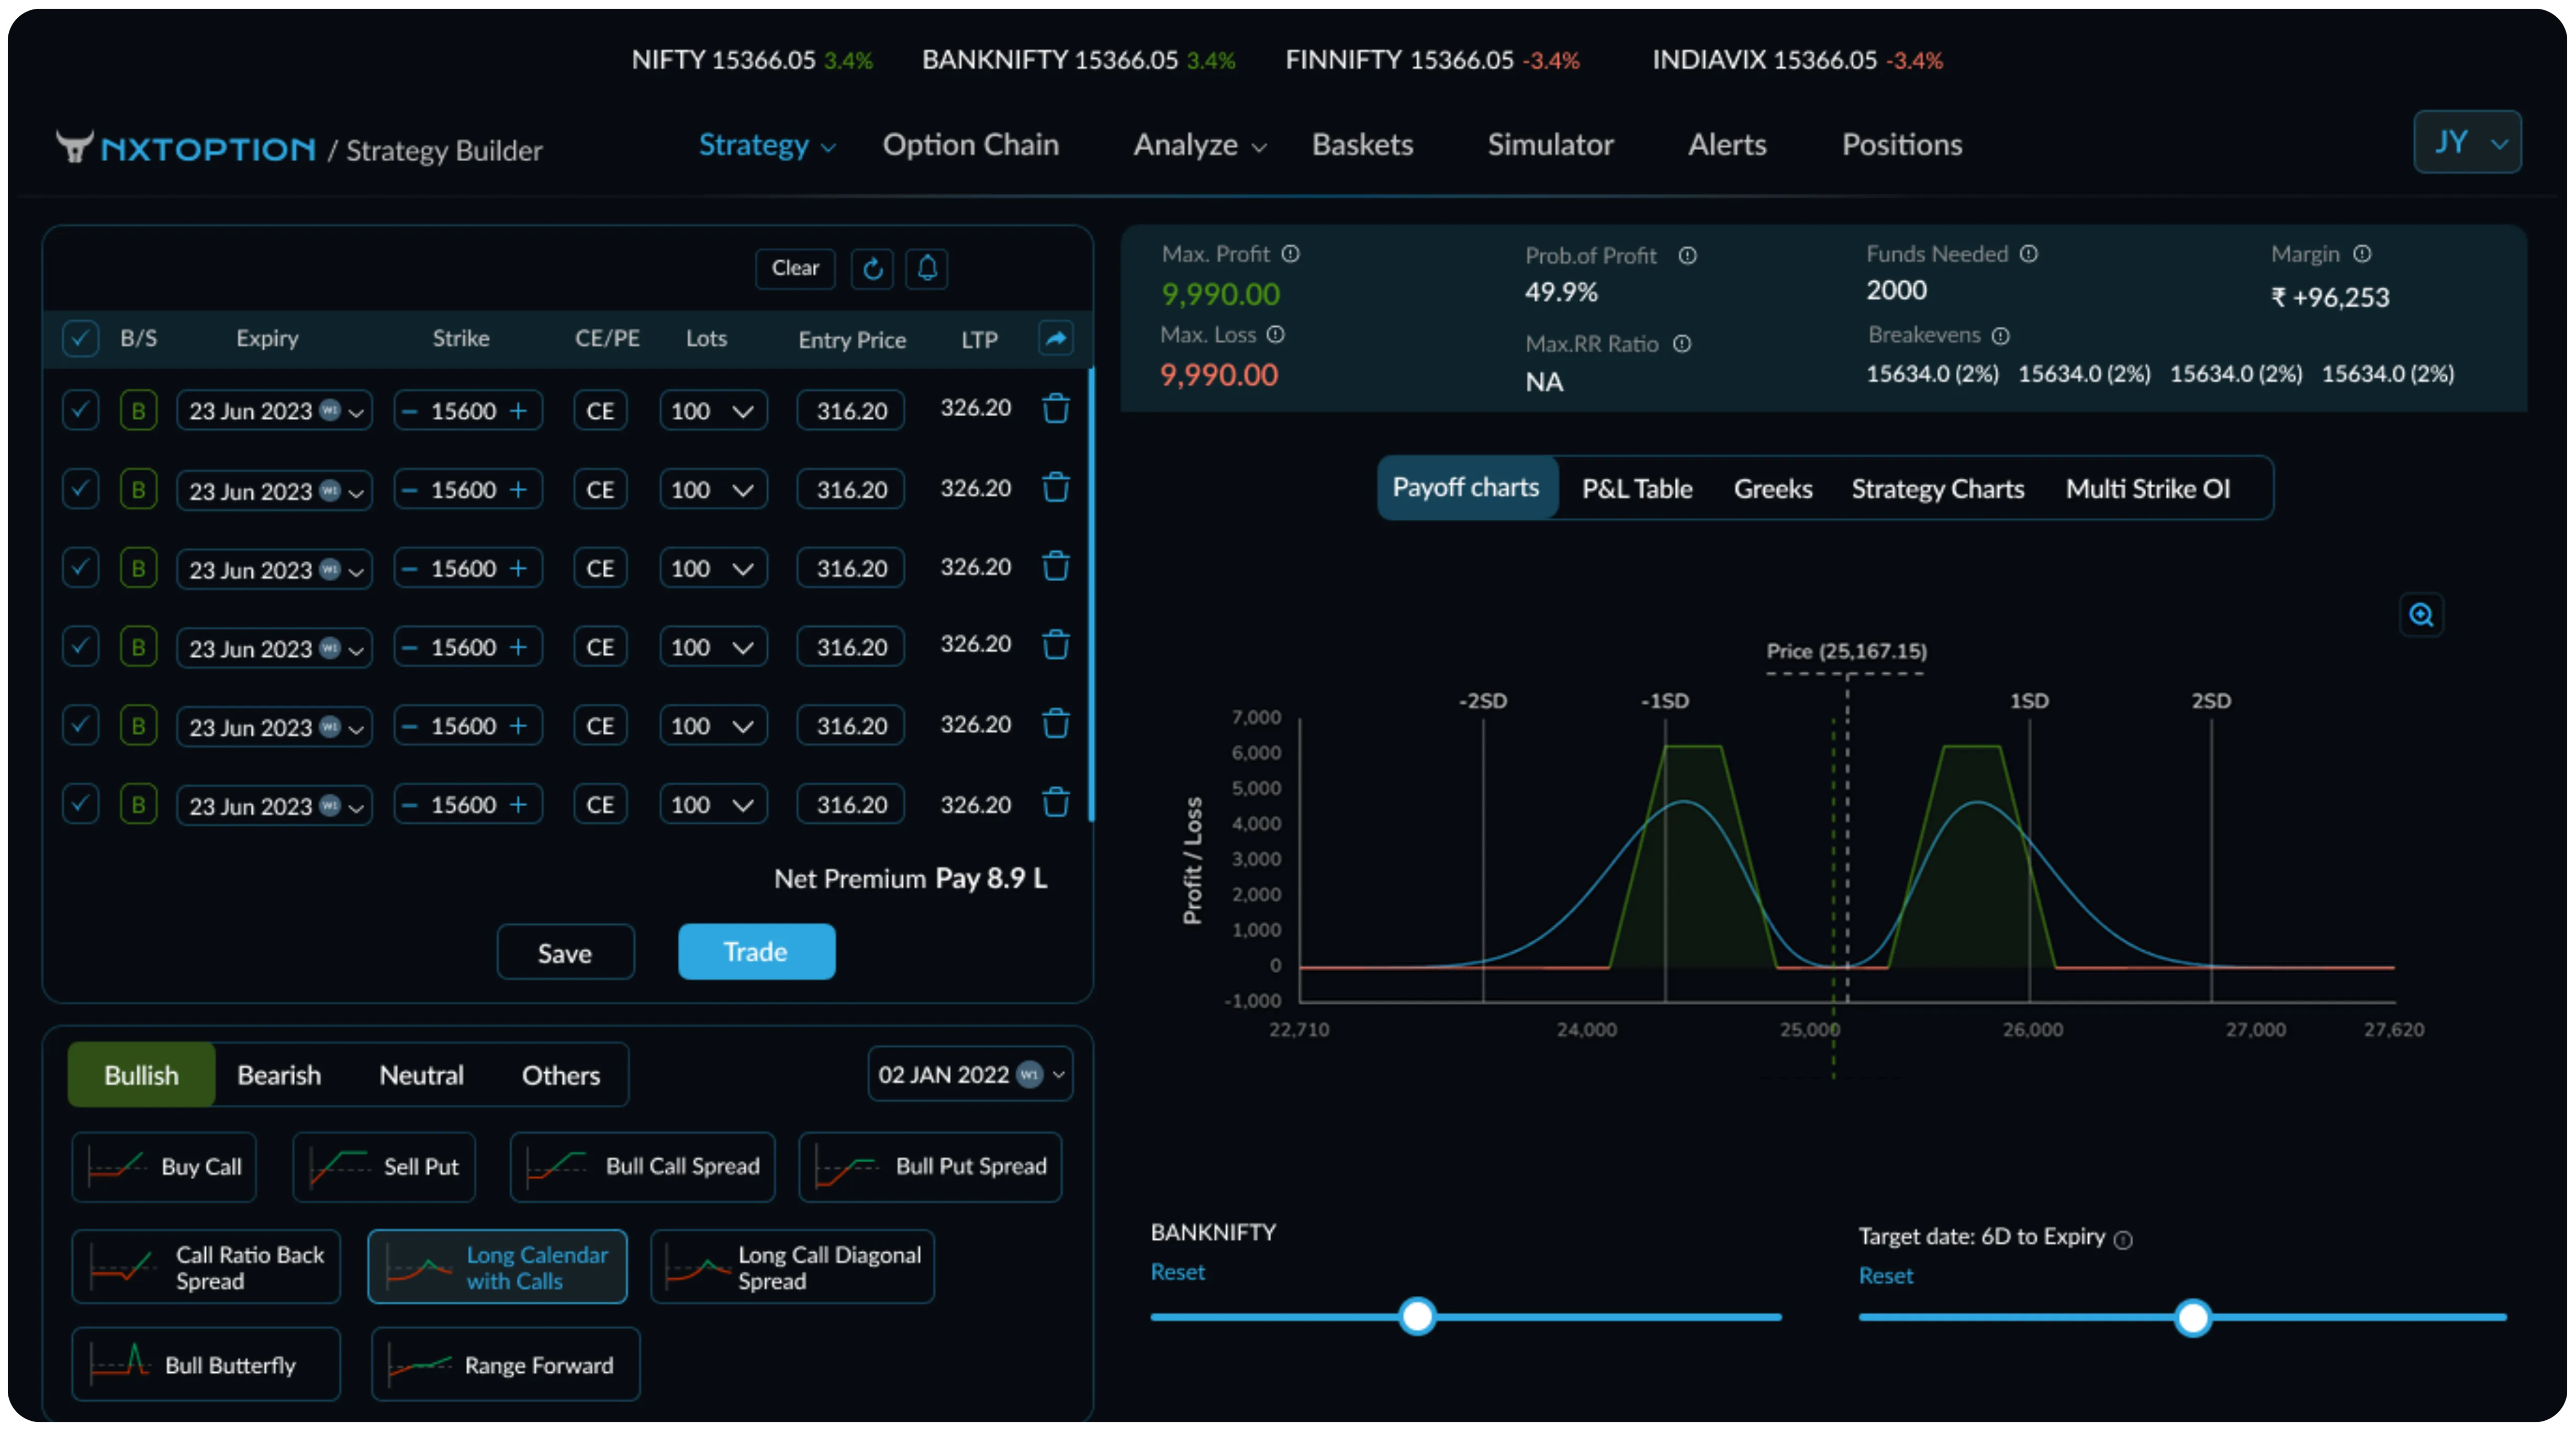Image resolution: width=2576 pixels, height=1434 pixels.
Task: Uncheck the second option leg checkbox
Action: click(x=80, y=490)
